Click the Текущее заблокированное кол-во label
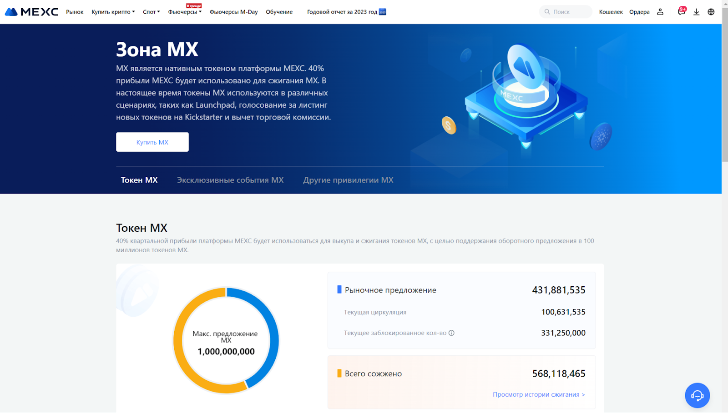Image resolution: width=728 pixels, height=413 pixels. coord(395,333)
